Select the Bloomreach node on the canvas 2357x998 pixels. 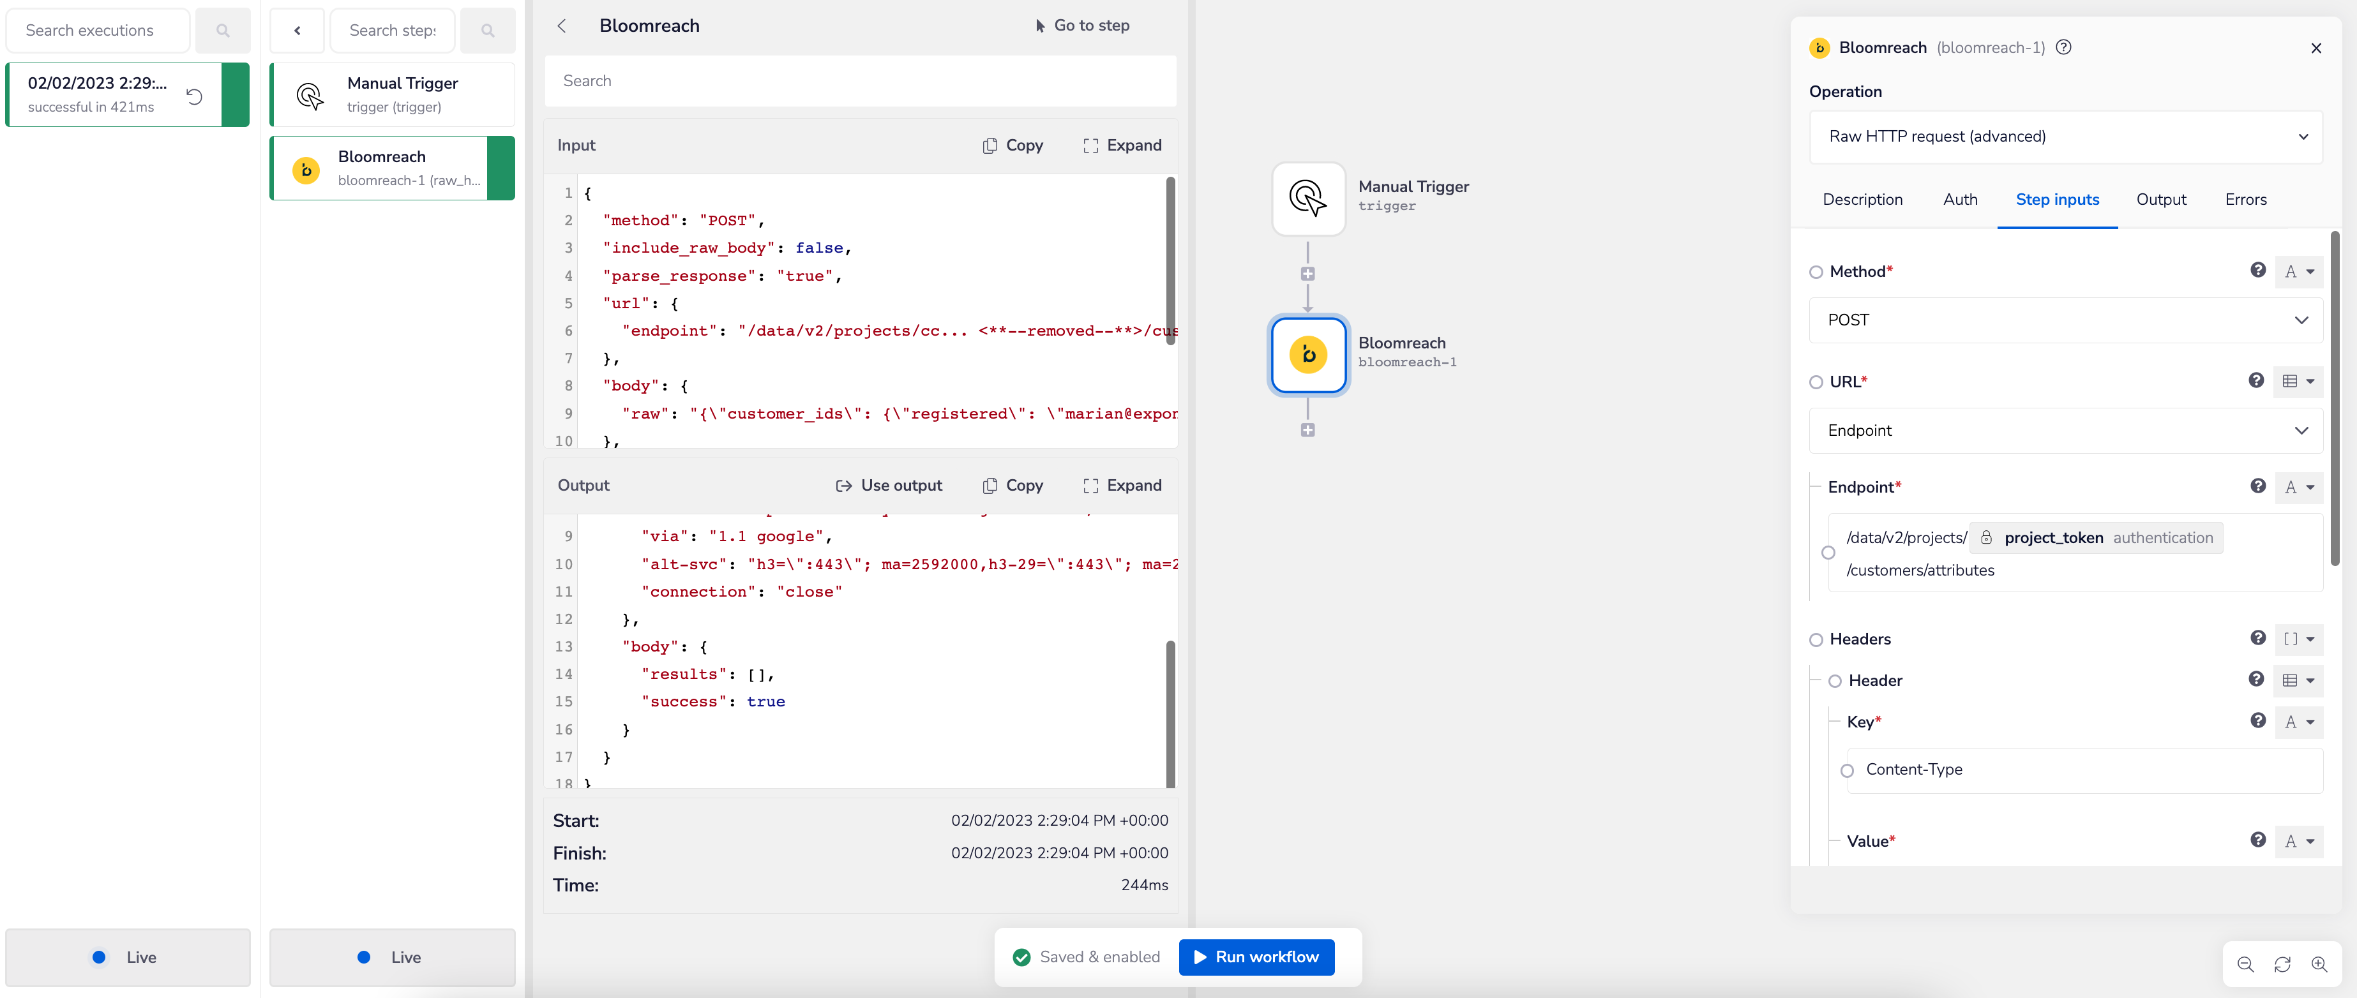1307,355
